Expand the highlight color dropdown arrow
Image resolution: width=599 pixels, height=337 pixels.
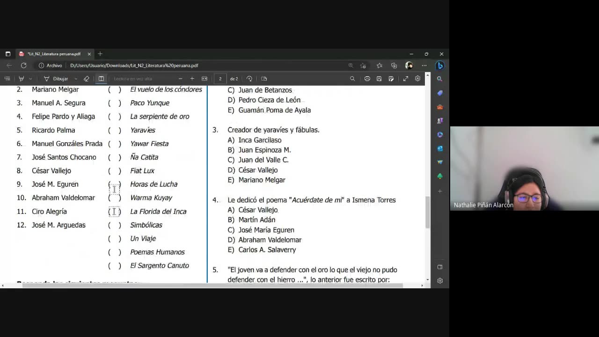30,79
